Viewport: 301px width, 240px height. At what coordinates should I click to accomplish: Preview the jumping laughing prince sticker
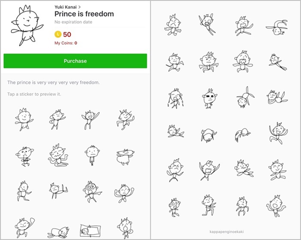(279, 133)
